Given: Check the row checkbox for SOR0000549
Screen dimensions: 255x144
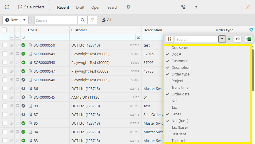Looking at the screenshot, I should (x=4, y=54).
